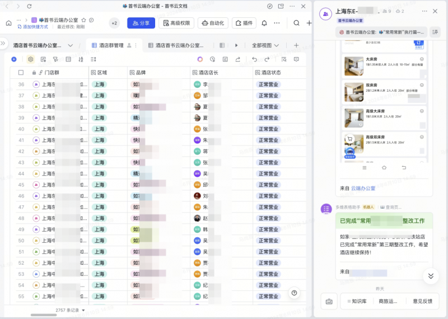
Task: Open notifications bell icon
Action: click(x=264, y=23)
